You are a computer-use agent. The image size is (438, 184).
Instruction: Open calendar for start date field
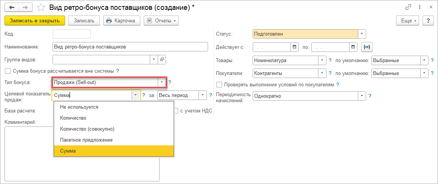point(295,47)
